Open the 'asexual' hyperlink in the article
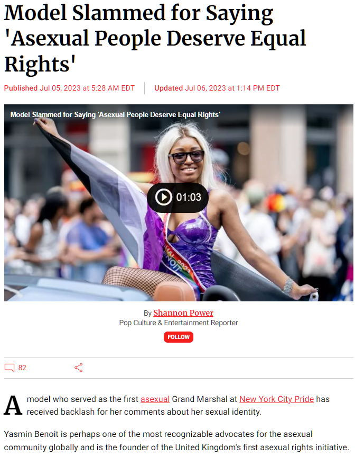Viewport: 355px width, 456px height. pos(155,399)
